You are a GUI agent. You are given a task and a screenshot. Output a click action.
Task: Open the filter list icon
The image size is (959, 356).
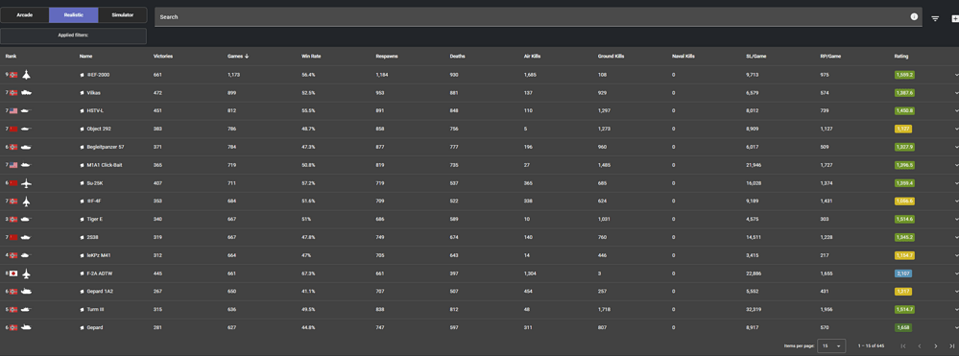pyautogui.click(x=935, y=18)
